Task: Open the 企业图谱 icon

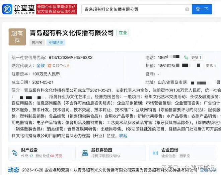Action: click(x=155, y=153)
